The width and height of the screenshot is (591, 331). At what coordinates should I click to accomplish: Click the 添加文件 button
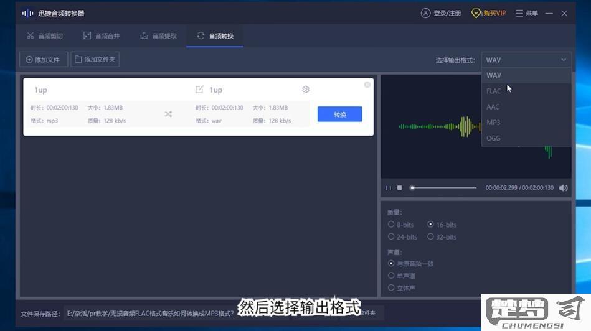click(x=44, y=60)
